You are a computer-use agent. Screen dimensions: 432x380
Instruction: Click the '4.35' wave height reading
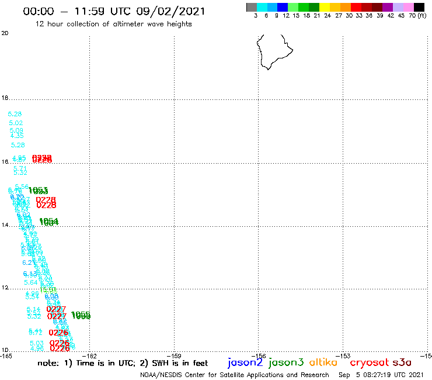(x=17, y=136)
